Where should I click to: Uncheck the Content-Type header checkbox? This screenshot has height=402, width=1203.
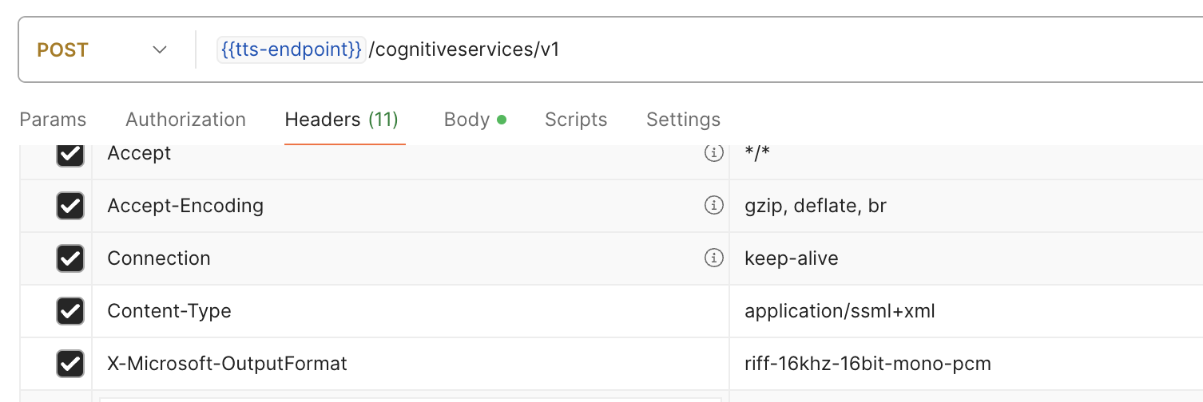pyautogui.click(x=70, y=311)
